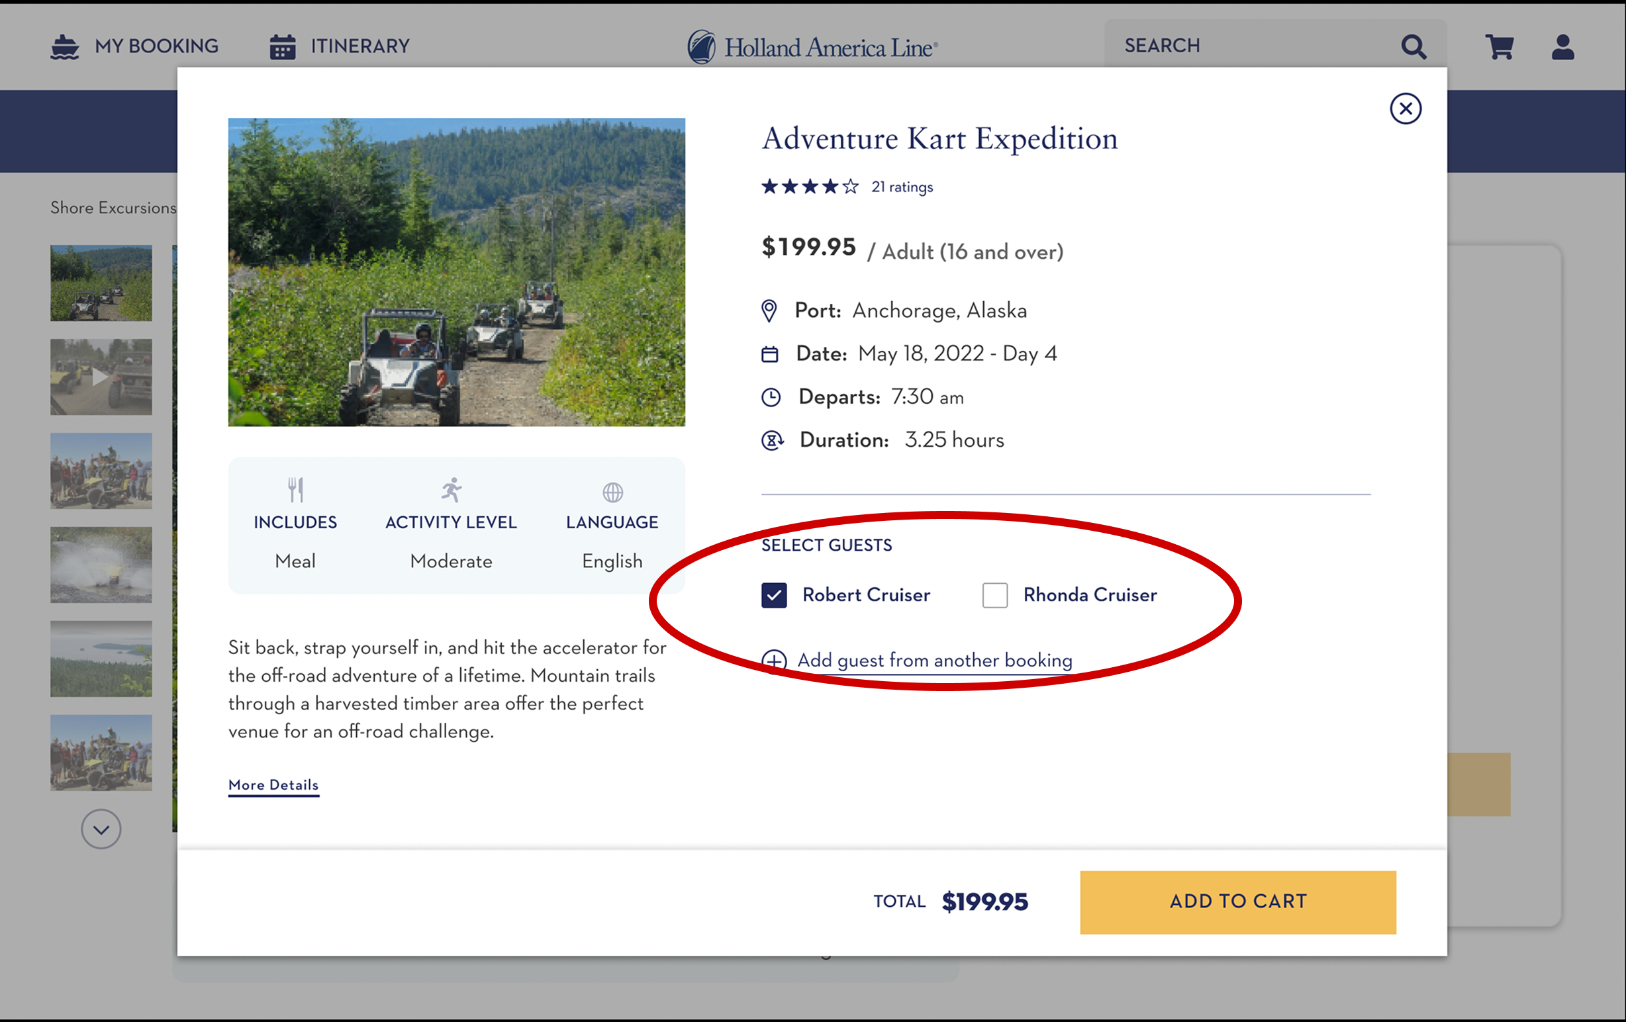The image size is (1626, 1022).
Task: Click the star rating icons
Action: point(810,186)
